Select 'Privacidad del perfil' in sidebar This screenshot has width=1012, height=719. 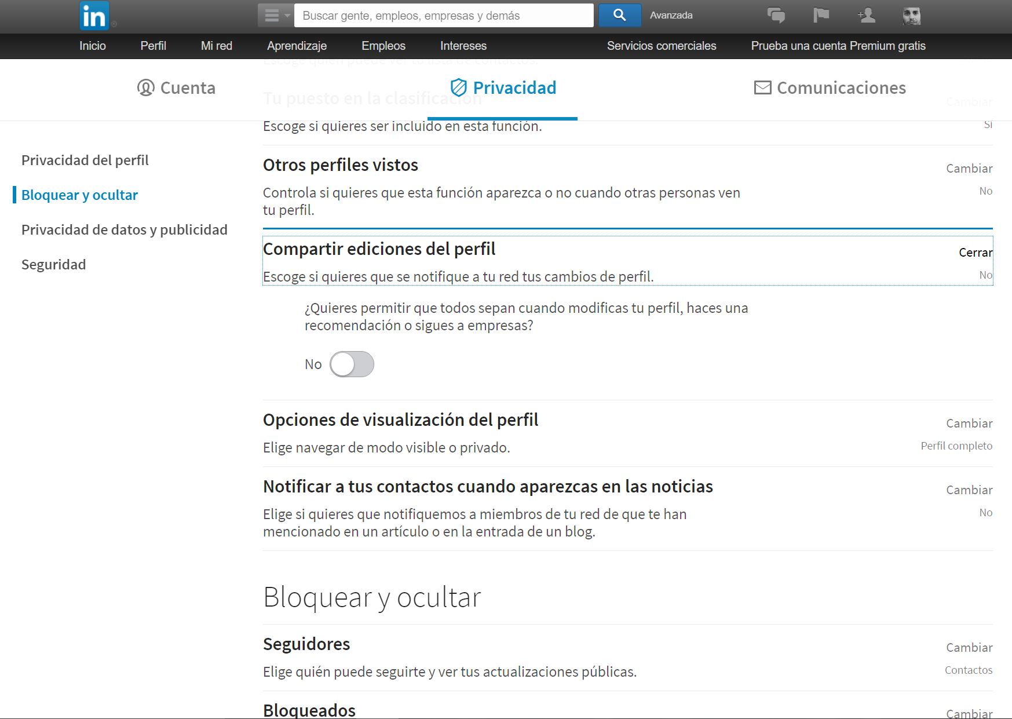pos(85,160)
